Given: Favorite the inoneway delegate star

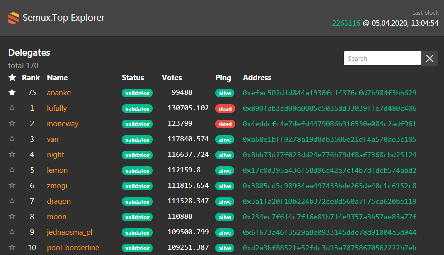Looking at the screenshot, I should [x=12, y=124].
